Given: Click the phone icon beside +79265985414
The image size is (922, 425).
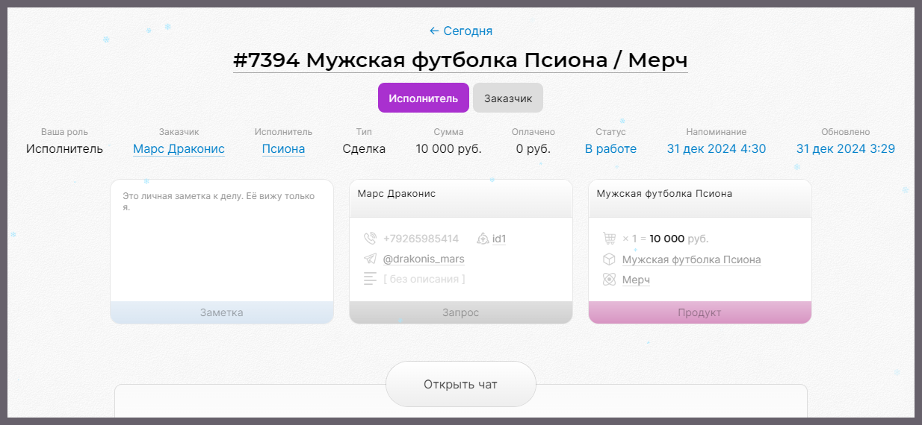Looking at the screenshot, I should point(370,239).
